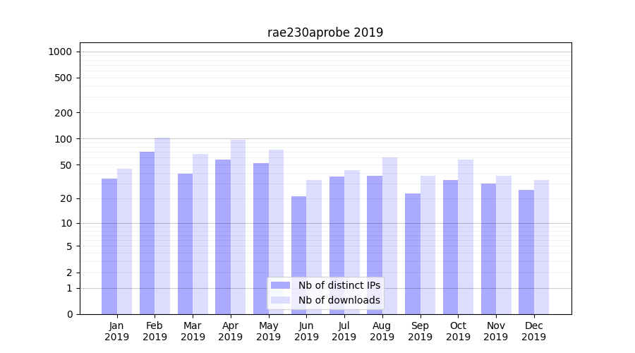Click the Jul 2019 x-axis label
The image size is (635, 353).
pyautogui.click(x=344, y=331)
